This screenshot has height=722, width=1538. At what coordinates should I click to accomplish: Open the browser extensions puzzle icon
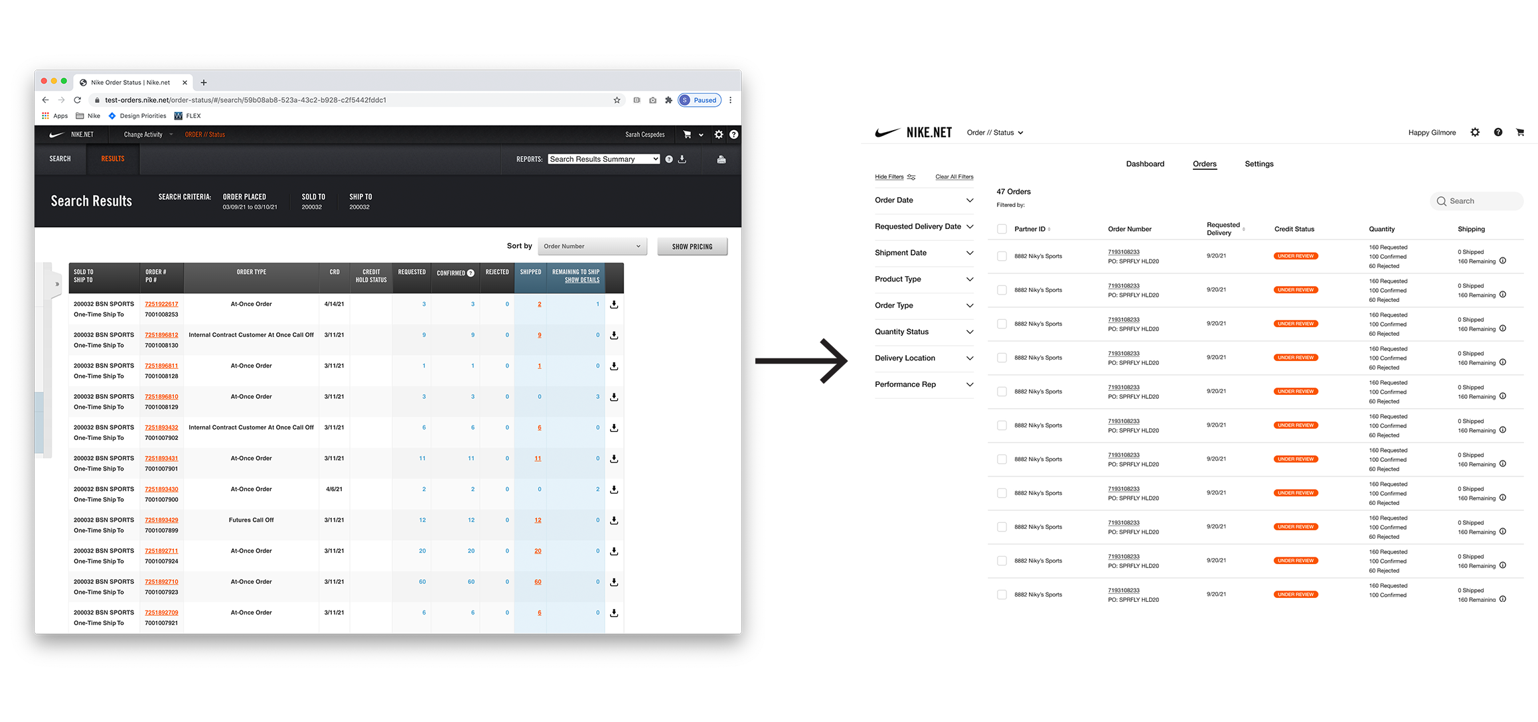668,100
